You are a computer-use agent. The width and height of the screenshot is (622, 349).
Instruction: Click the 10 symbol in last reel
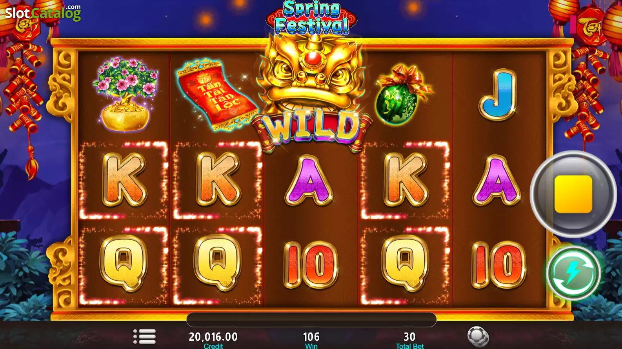[x=498, y=264]
